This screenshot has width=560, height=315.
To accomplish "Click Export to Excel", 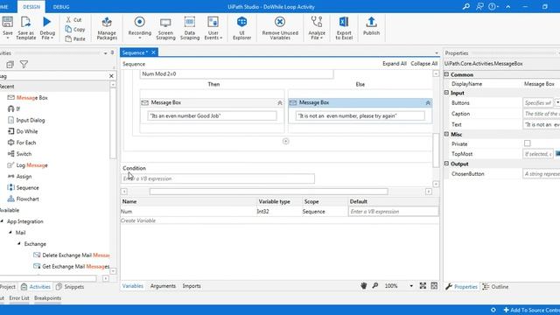I will click(x=344, y=28).
